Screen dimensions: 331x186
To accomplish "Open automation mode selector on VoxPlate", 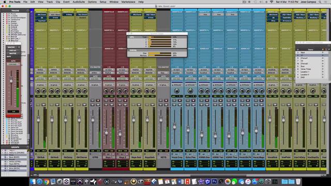I will click(286, 79).
